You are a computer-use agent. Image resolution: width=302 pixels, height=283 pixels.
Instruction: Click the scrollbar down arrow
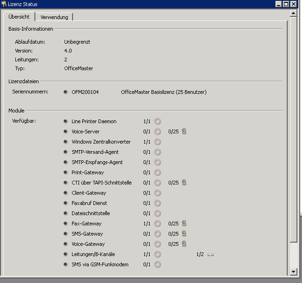point(293,271)
